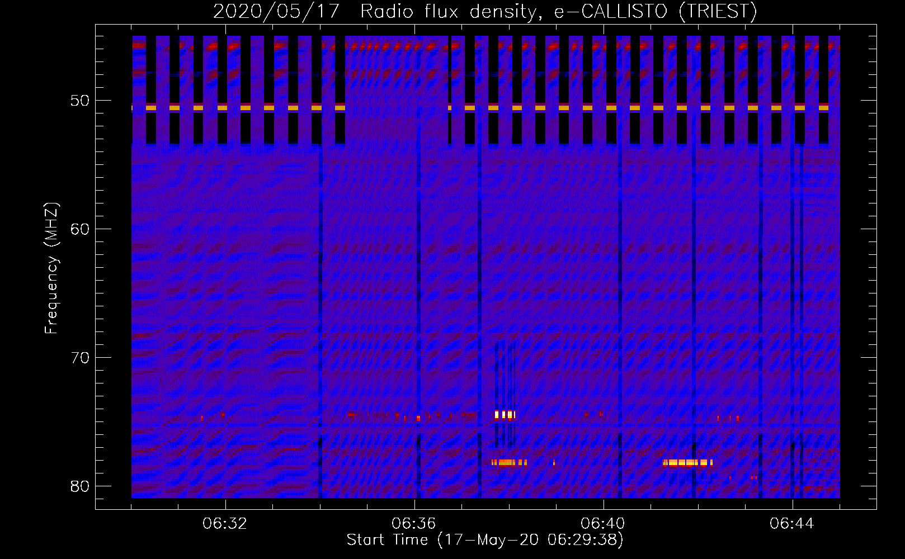Click the 06:32 time tick label
Screen dimensions: 905x559
coord(225,524)
